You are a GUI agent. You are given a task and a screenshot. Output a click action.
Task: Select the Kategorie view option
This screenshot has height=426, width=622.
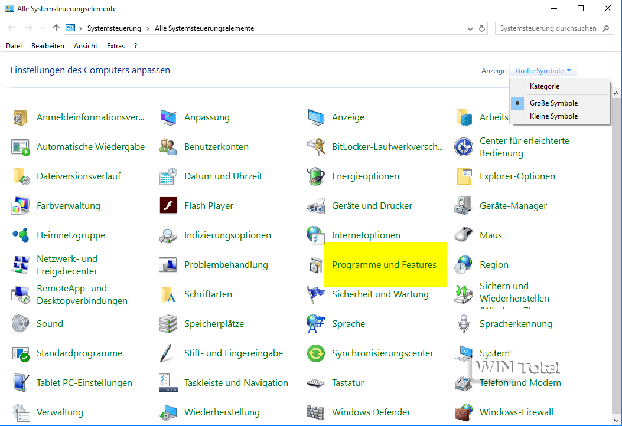pyautogui.click(x=544, y=86)
